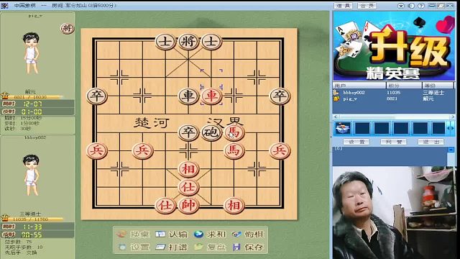
Task: Click the captured 將 piece beside the top avatar
Action: 67,28
